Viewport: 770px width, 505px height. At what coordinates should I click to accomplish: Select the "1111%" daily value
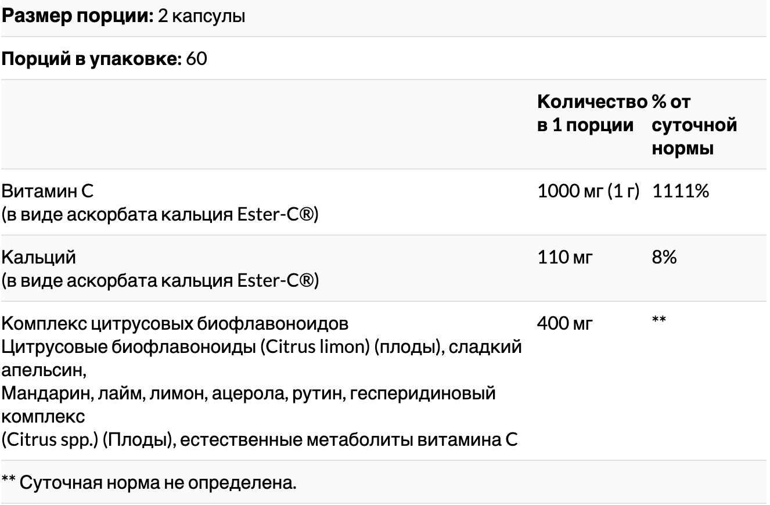681,191
